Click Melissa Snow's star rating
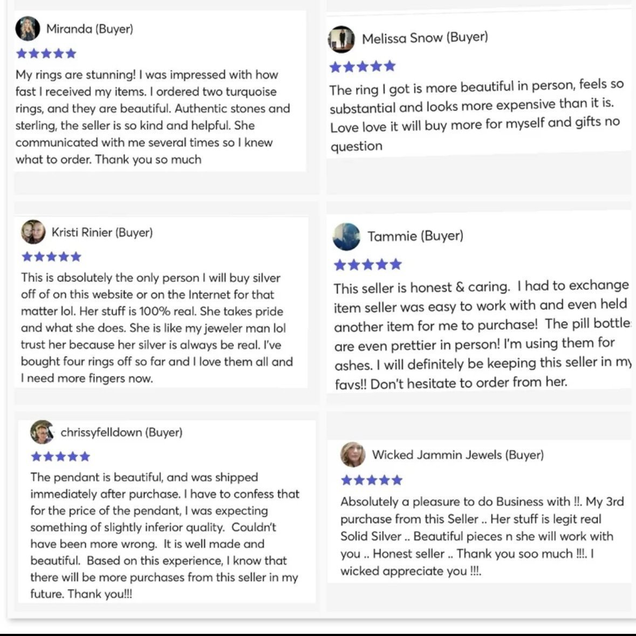The height and width of the screenshot is (636, 636). 362,66
